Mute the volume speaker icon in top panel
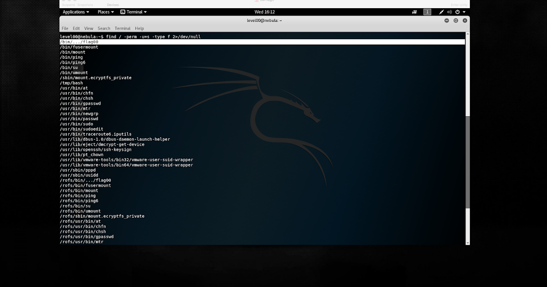The width and height of the screenshot is (547, 287). 449,12
